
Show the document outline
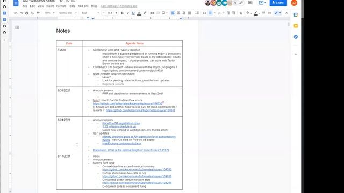click(x=17, y=27)
